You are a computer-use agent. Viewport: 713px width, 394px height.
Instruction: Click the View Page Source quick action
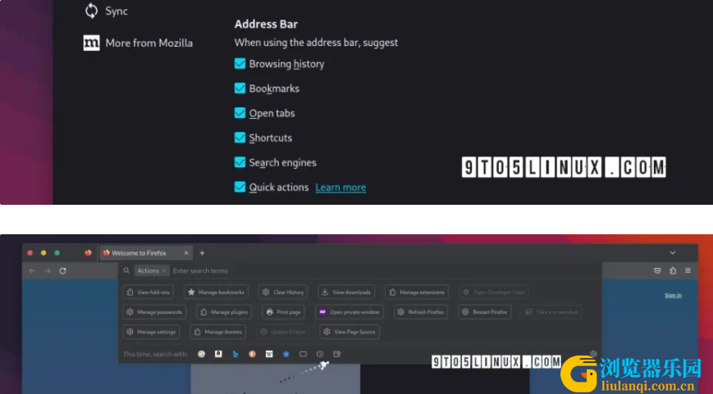tap(350, 332)
